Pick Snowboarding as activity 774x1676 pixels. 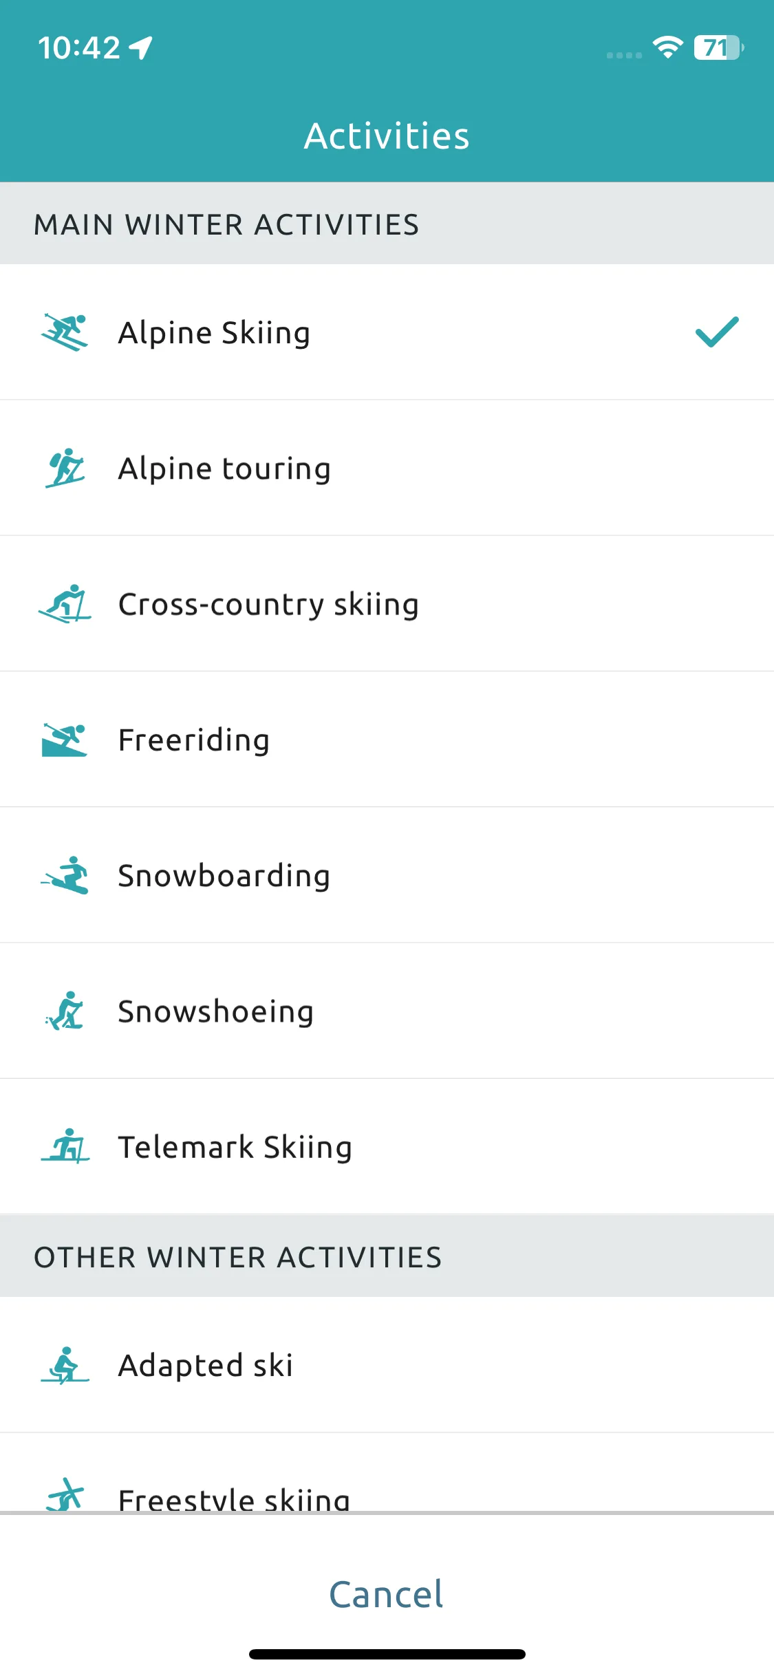387,874
